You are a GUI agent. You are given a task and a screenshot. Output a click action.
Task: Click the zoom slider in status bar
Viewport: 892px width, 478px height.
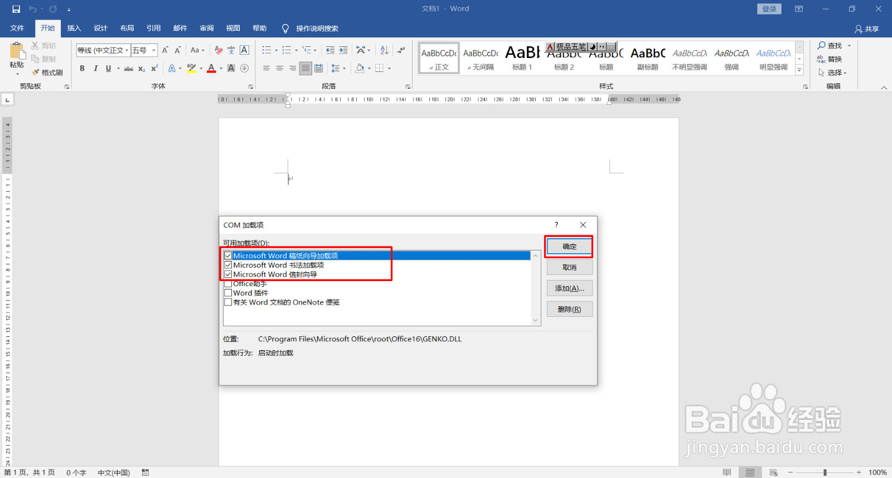click(825, 472)
